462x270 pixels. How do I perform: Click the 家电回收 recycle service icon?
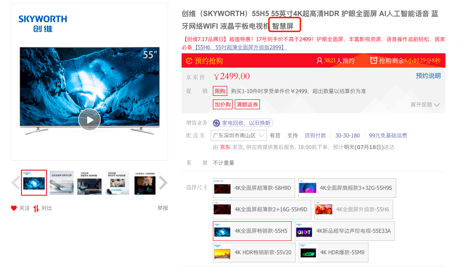217,123
